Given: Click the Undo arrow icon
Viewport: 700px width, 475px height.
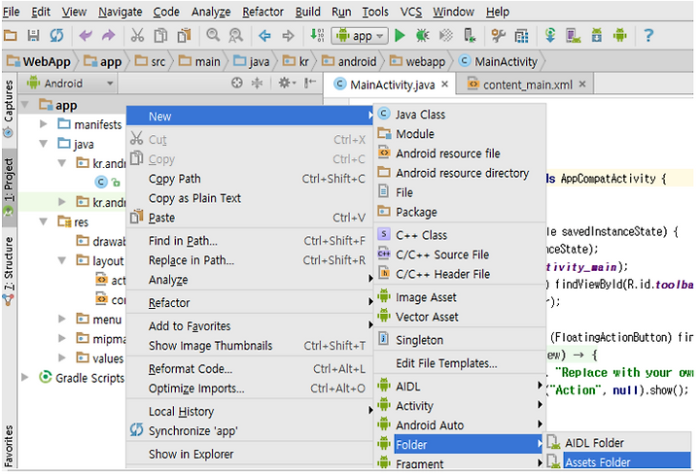Looking at the screenshot, I should click(x=86, y=35).
